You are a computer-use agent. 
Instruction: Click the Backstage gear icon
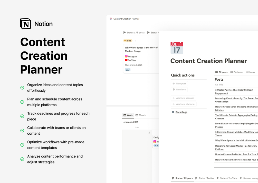click(173, 112)
